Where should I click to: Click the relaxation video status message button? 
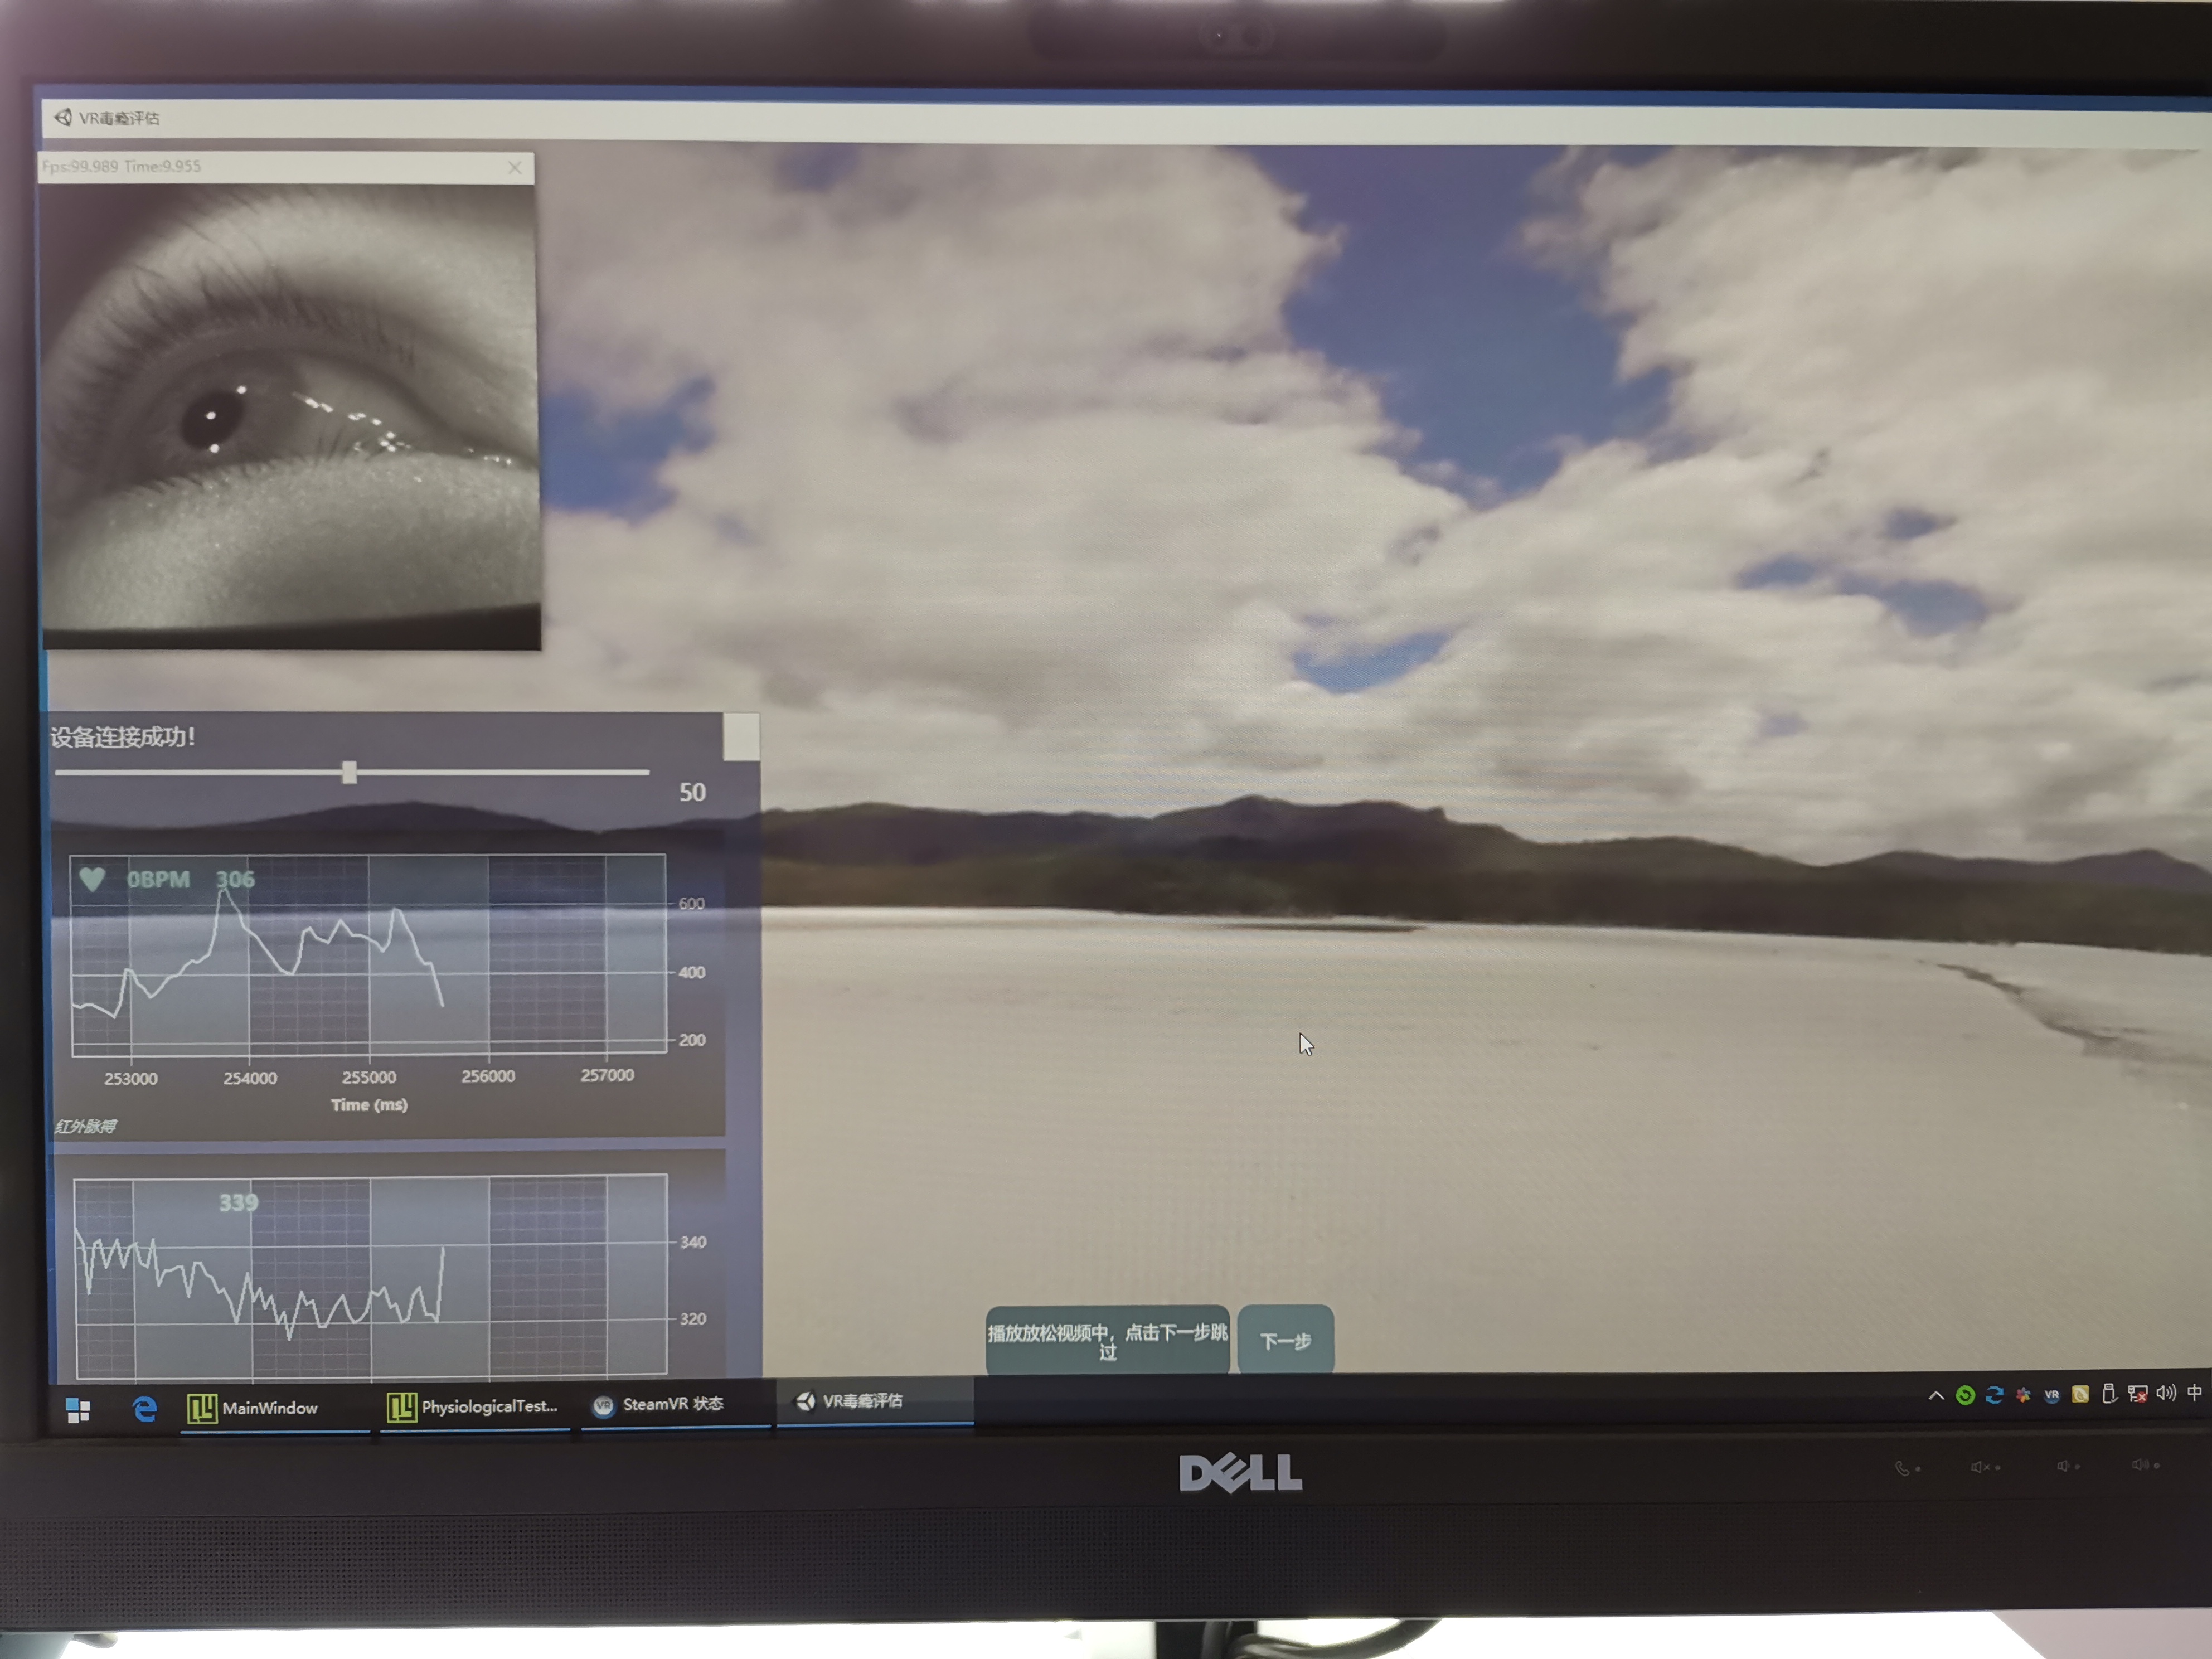point(1107,1341)
